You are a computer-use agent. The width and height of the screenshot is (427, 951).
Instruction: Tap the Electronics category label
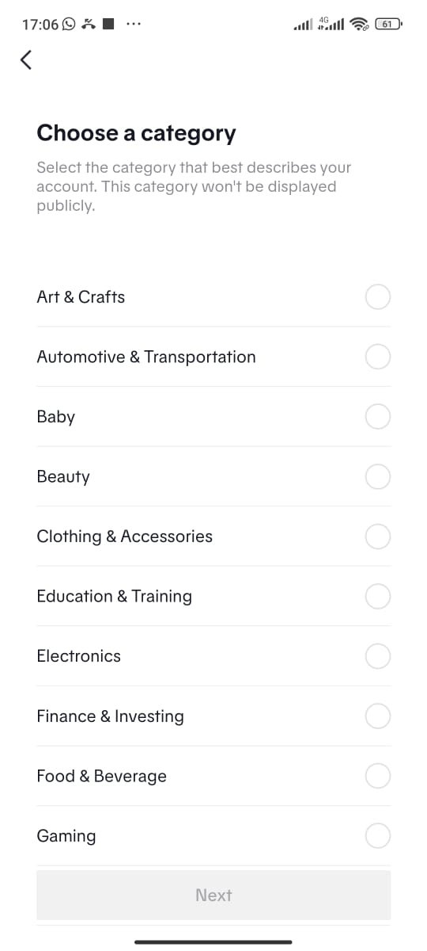[78, 656]
